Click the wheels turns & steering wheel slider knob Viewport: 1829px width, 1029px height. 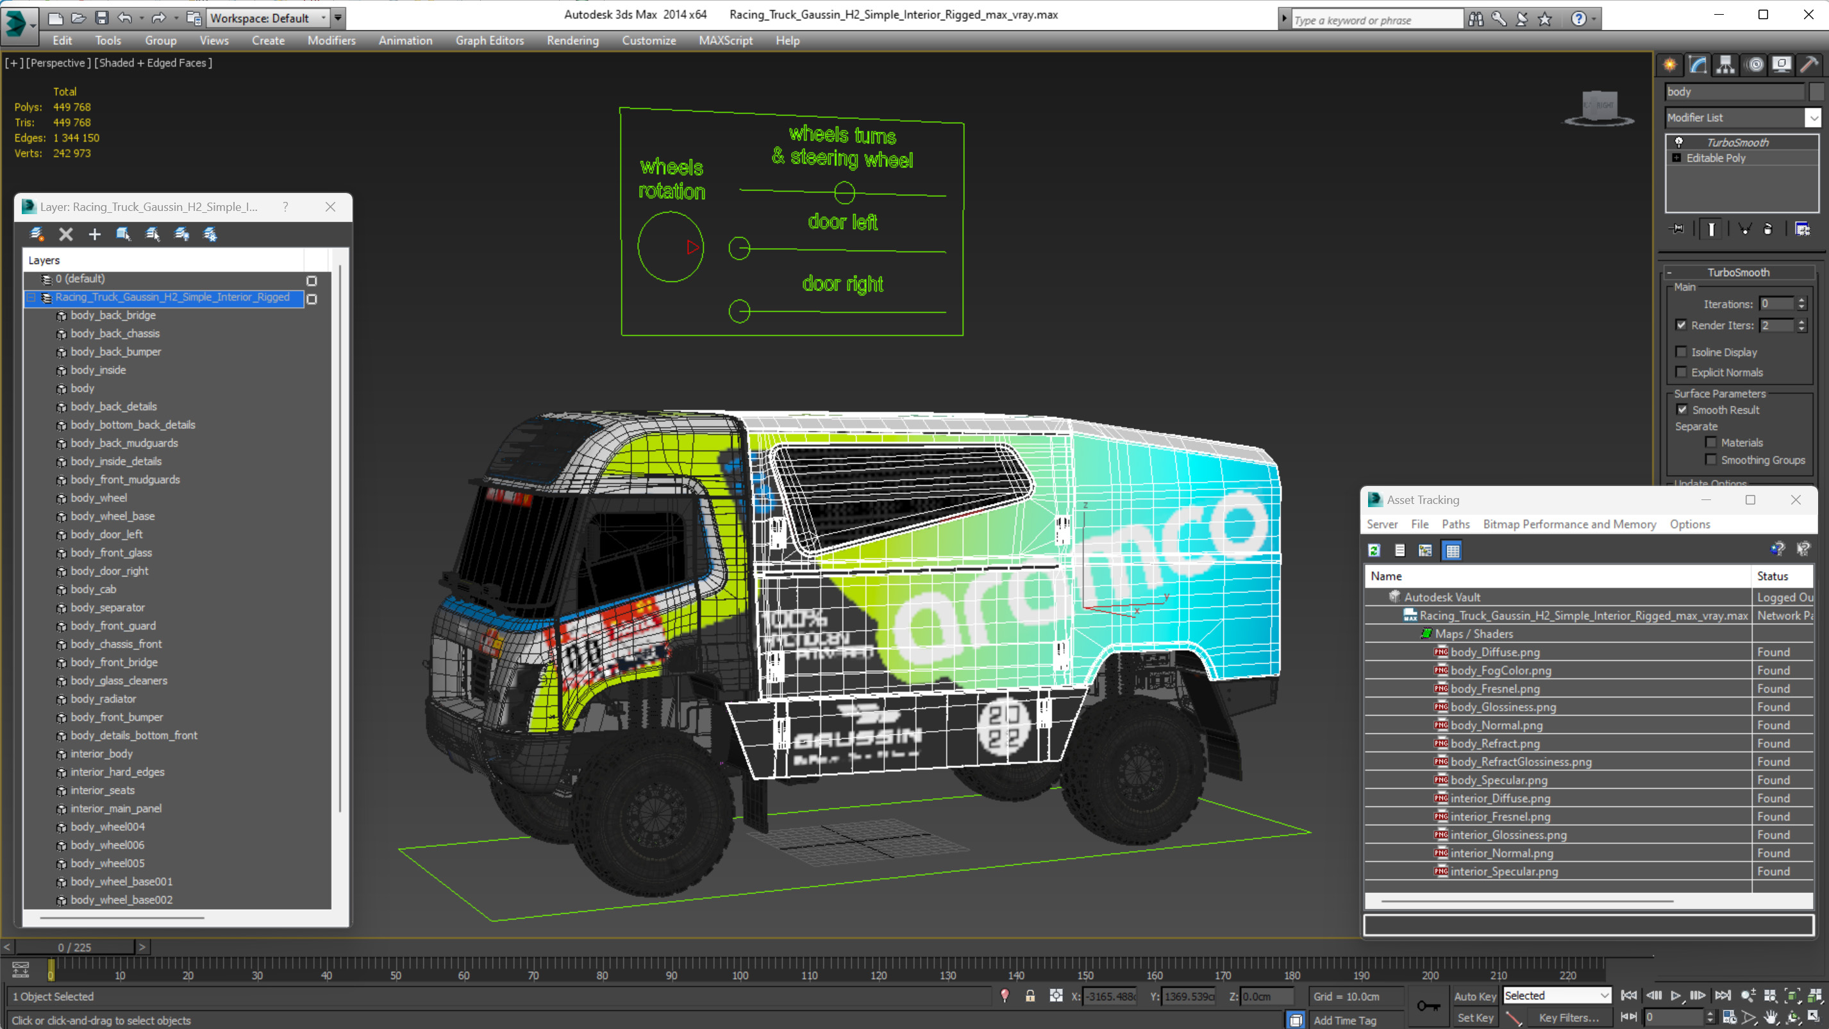(844, 192)
